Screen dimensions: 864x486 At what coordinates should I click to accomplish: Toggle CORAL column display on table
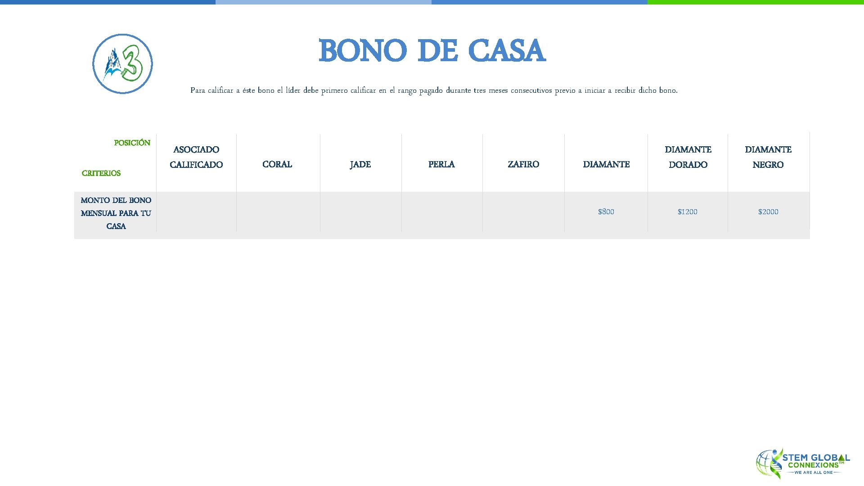click(278, 164)
